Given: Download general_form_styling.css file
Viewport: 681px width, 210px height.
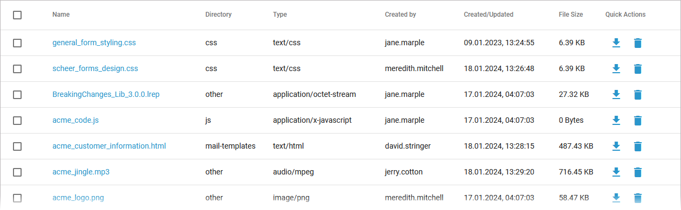Looking at the screenshot, I should [x=616, y=43].
